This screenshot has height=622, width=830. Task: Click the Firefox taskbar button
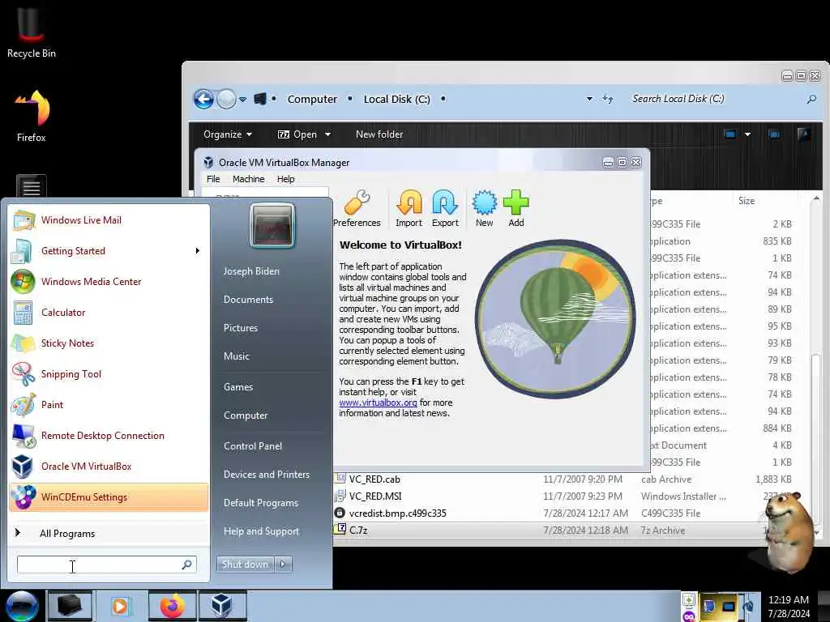(172, 606)
